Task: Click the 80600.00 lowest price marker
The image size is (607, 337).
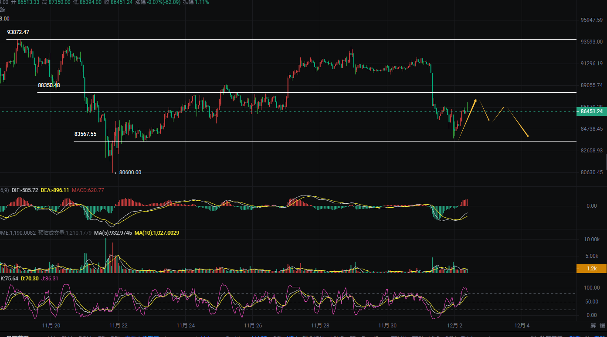Action: point(130,172)
